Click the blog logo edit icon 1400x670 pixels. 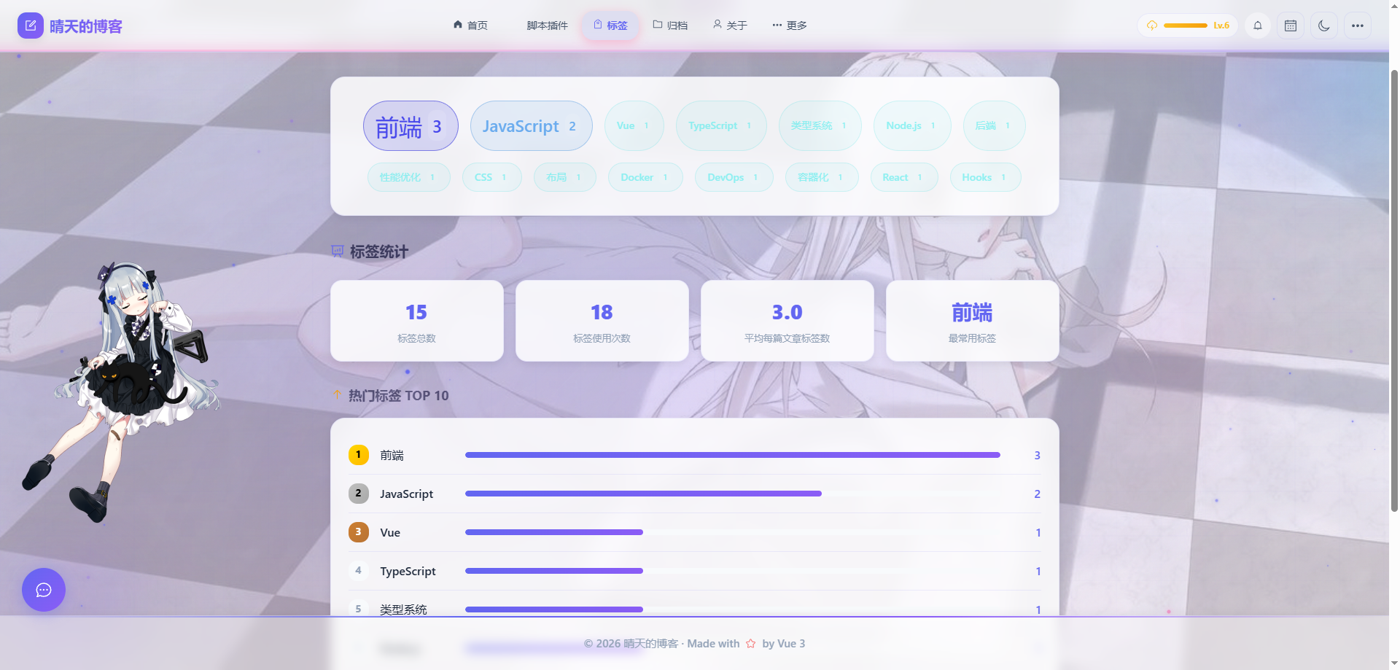(x=30, y=26)
